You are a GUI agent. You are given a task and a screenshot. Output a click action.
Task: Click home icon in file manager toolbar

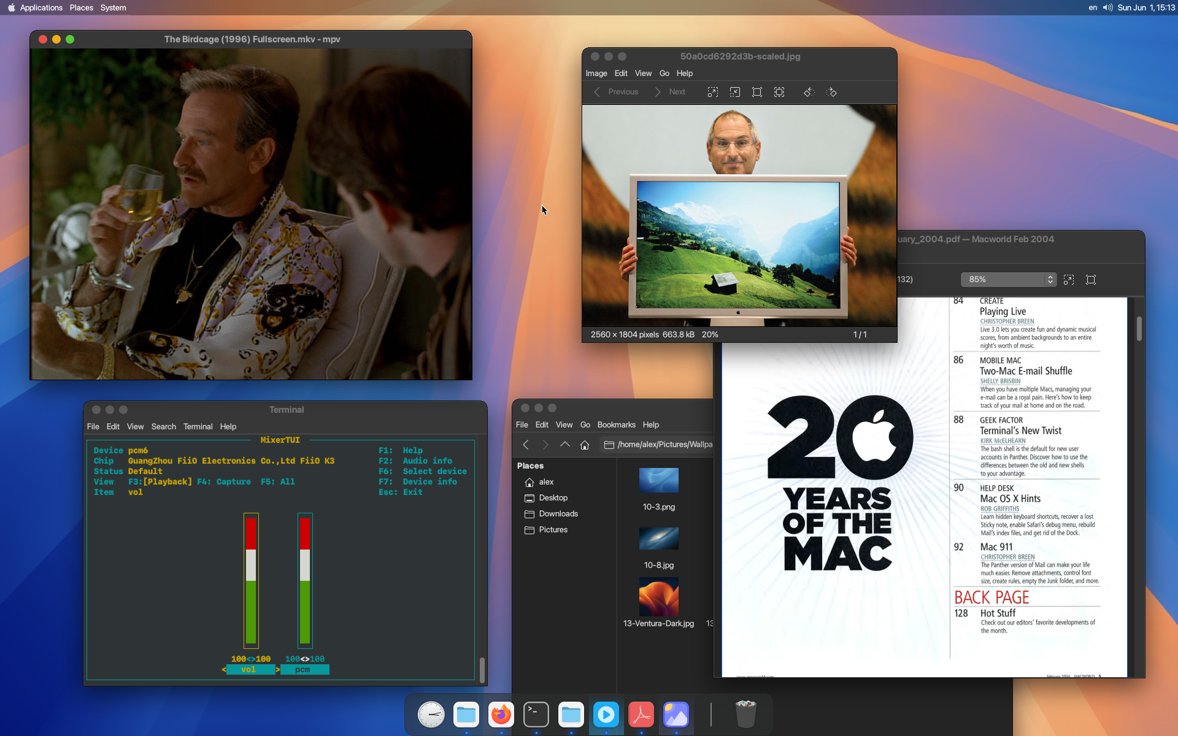click(585, 445)
